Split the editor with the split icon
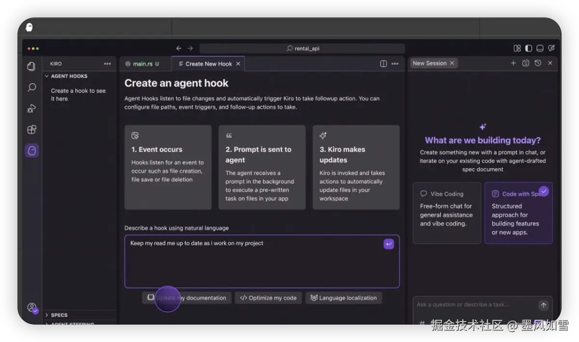 click(384, 64)
